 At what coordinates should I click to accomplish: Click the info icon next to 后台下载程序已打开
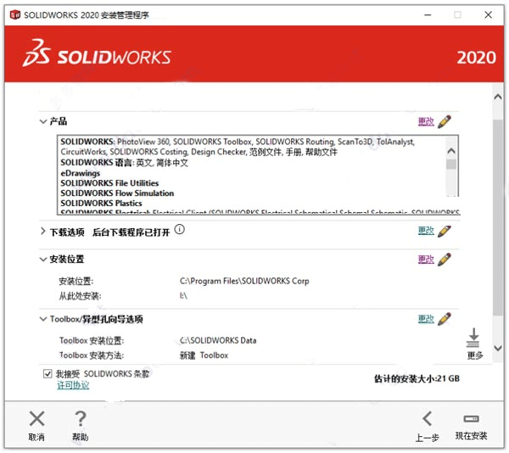(x=180, y=229)
